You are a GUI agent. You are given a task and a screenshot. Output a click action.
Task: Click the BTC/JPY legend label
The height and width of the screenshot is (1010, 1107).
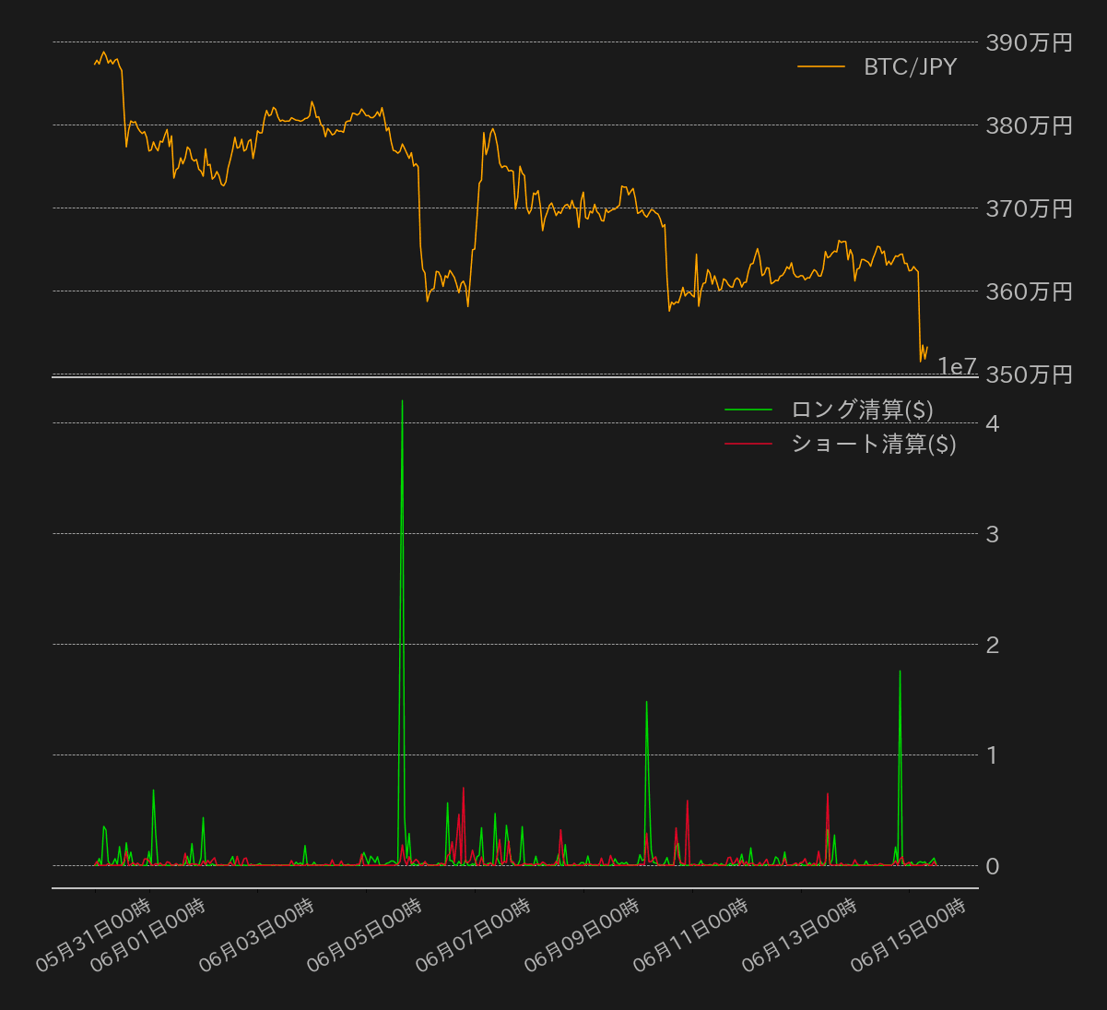click(x=910, y=66)
